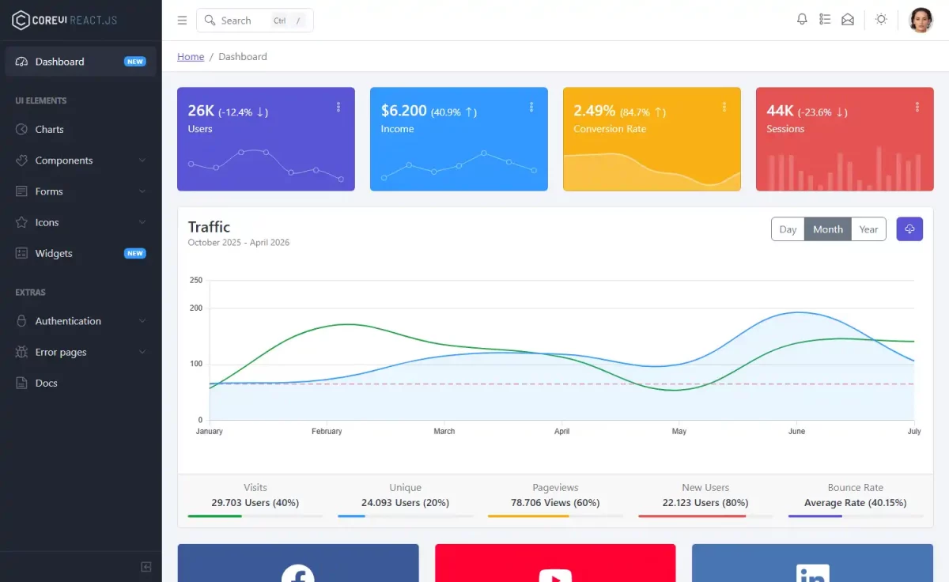
Task: Open the notifications bell
Action: click(x=802, y=20)
